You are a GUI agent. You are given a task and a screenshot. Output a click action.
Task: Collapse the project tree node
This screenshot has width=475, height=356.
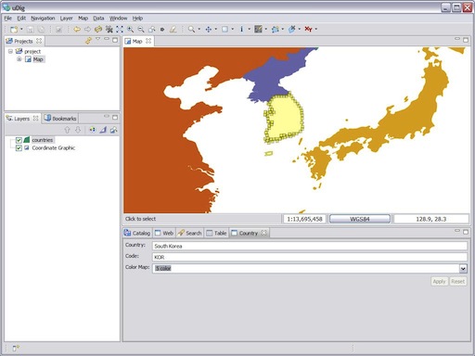(x=10, y=51)
